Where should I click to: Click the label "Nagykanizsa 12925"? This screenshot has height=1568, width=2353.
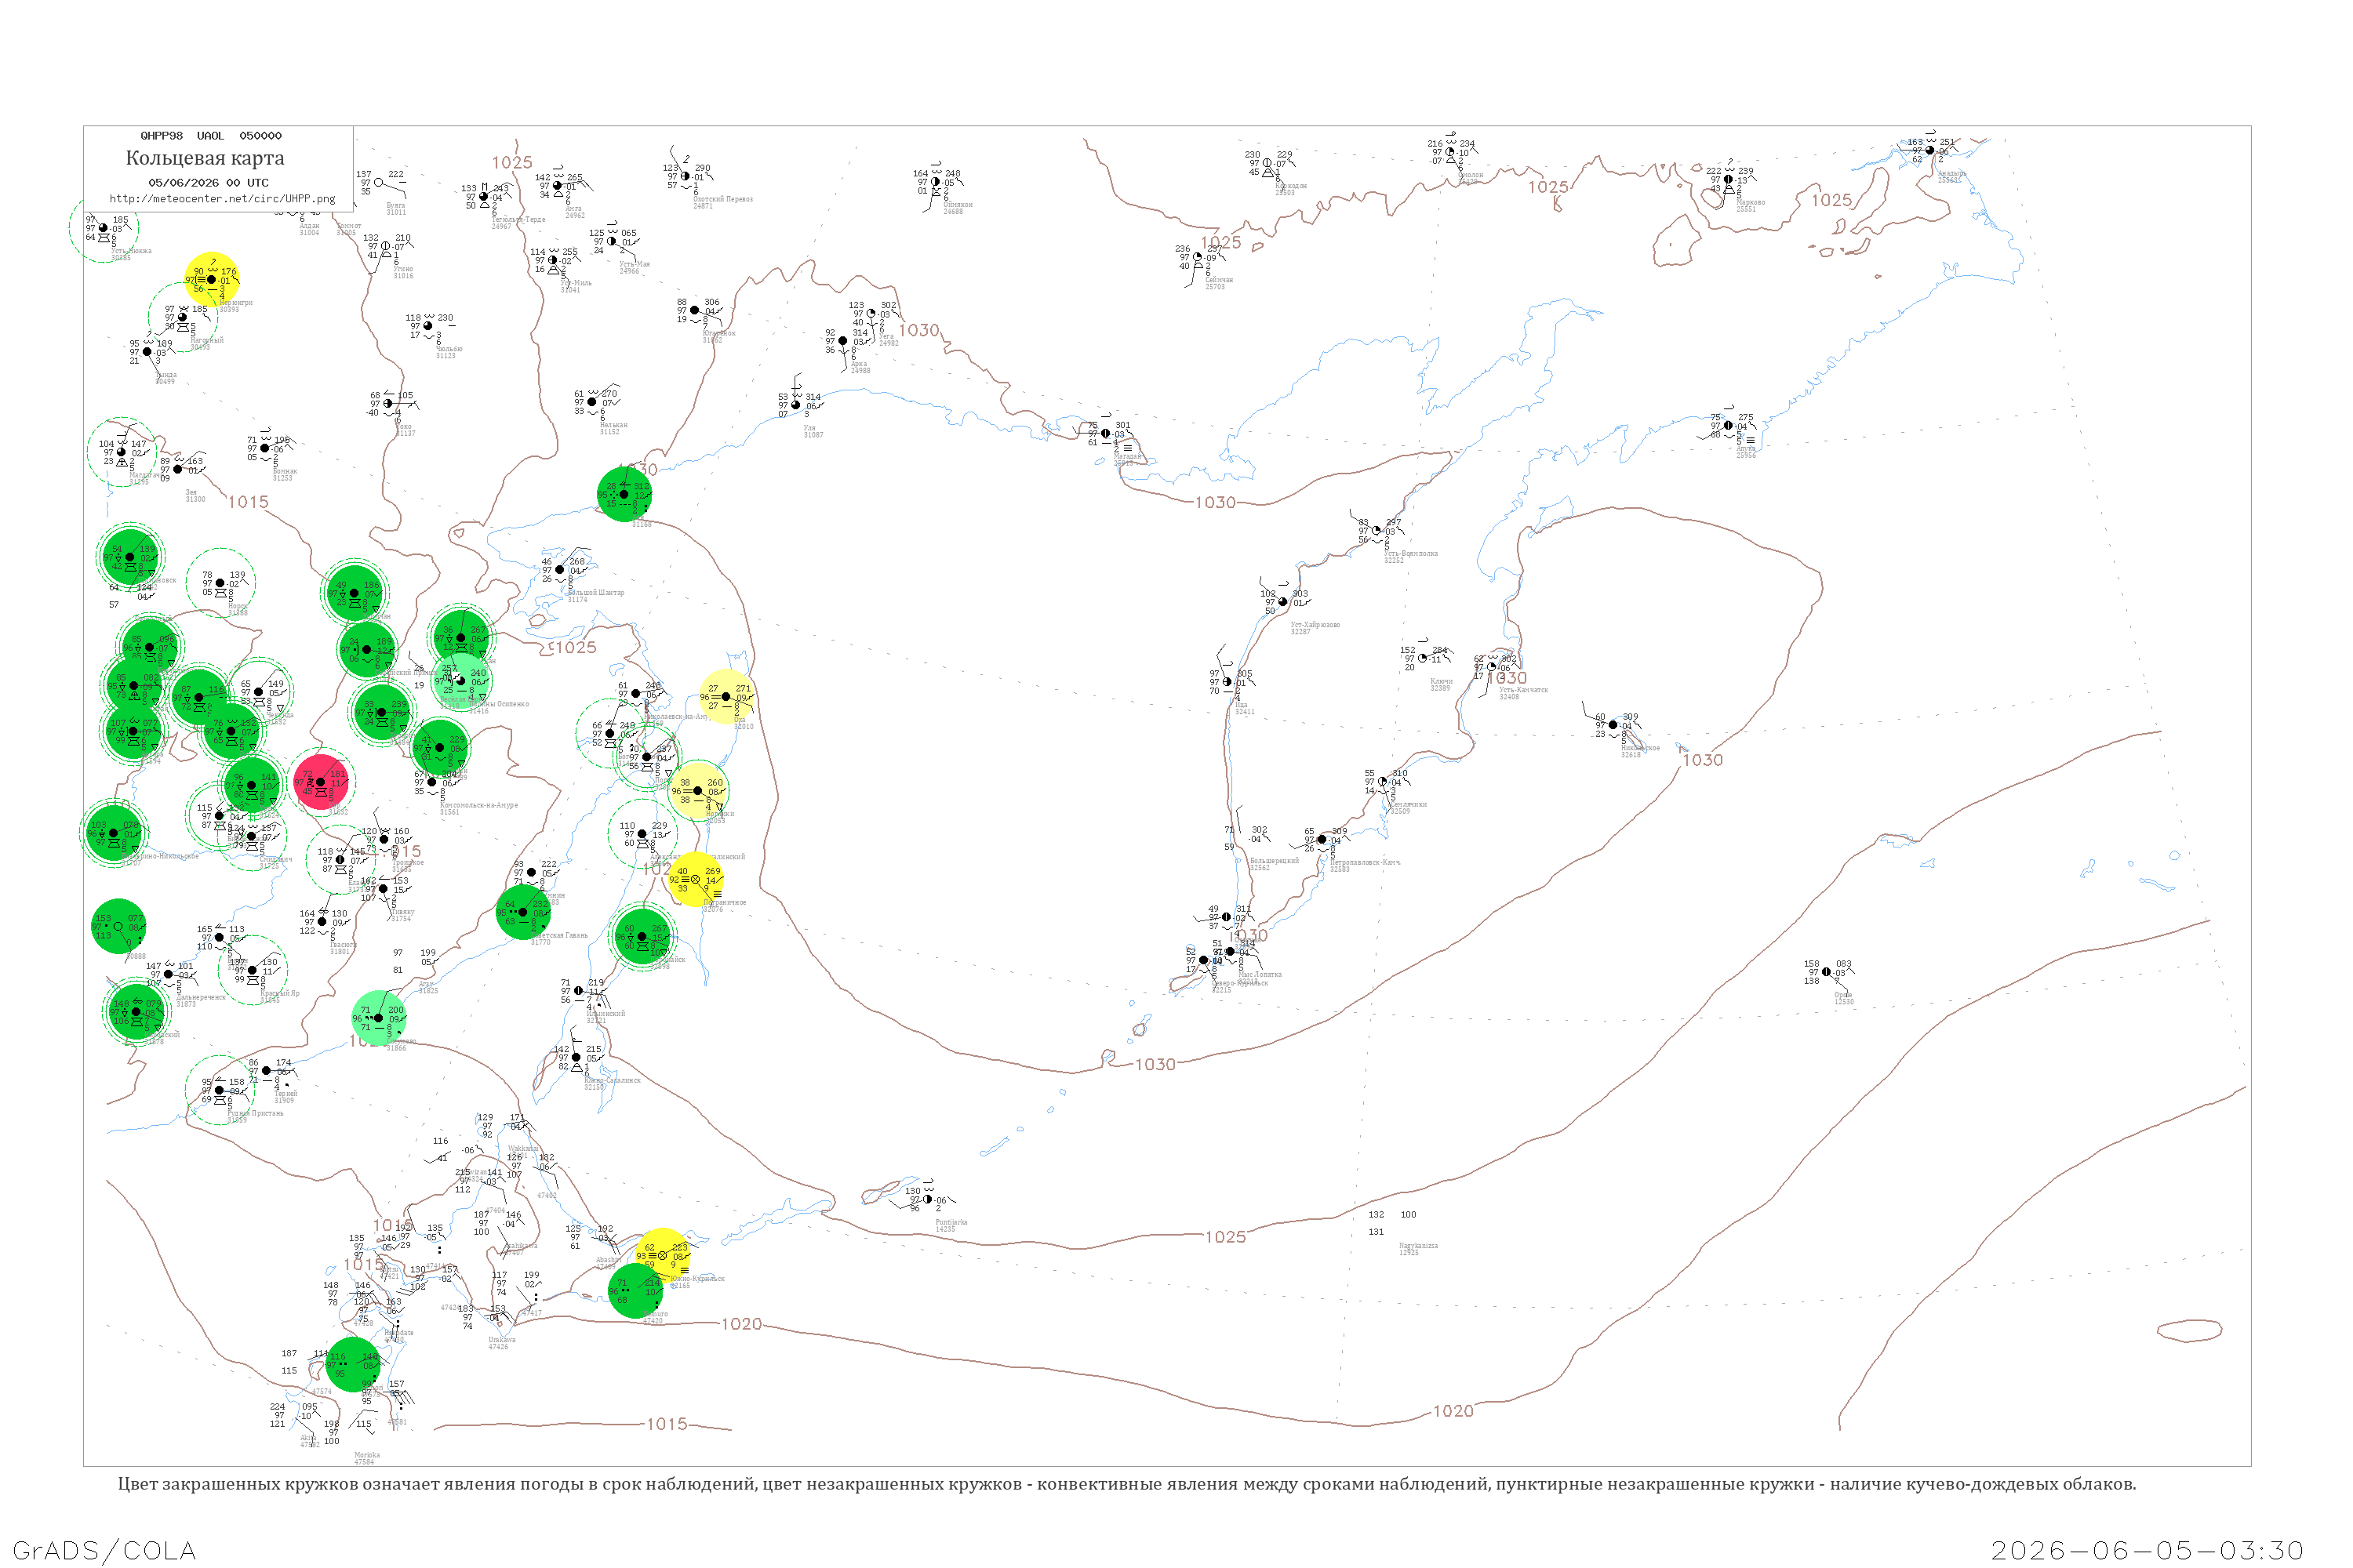(x=1419, y=1249)
